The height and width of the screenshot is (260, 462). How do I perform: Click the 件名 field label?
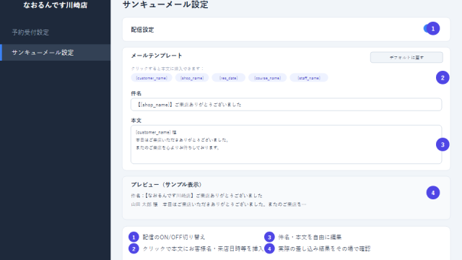pos(136,93)
